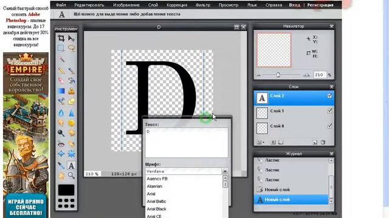Open the Файл menu
389x218 pixels.
[61, 5]
